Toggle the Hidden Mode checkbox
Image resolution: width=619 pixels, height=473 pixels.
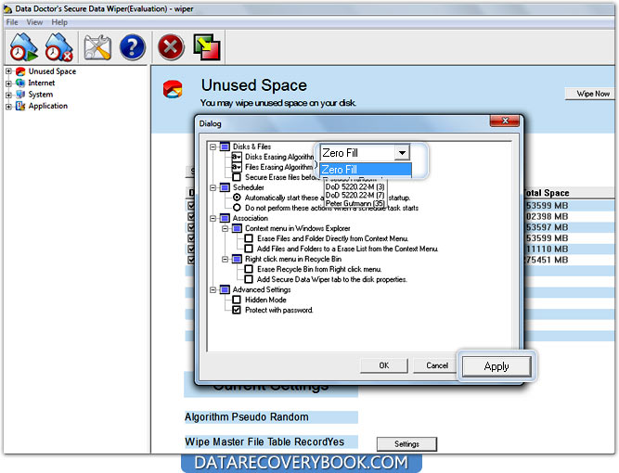point(237,300)
